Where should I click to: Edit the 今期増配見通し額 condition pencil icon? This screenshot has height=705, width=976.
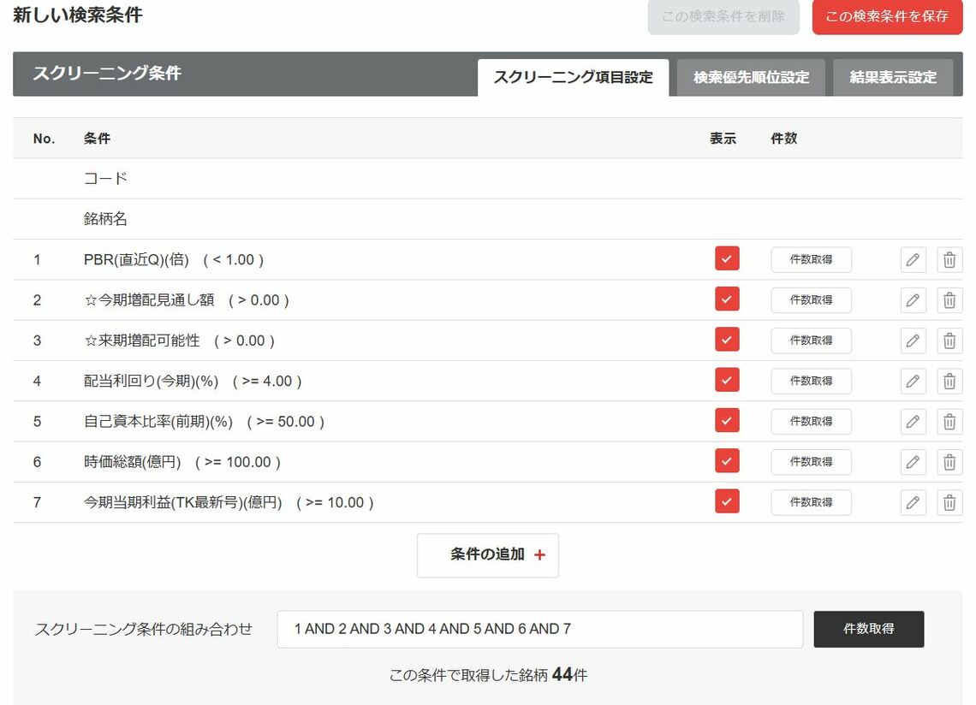click(x=913, y=300)
